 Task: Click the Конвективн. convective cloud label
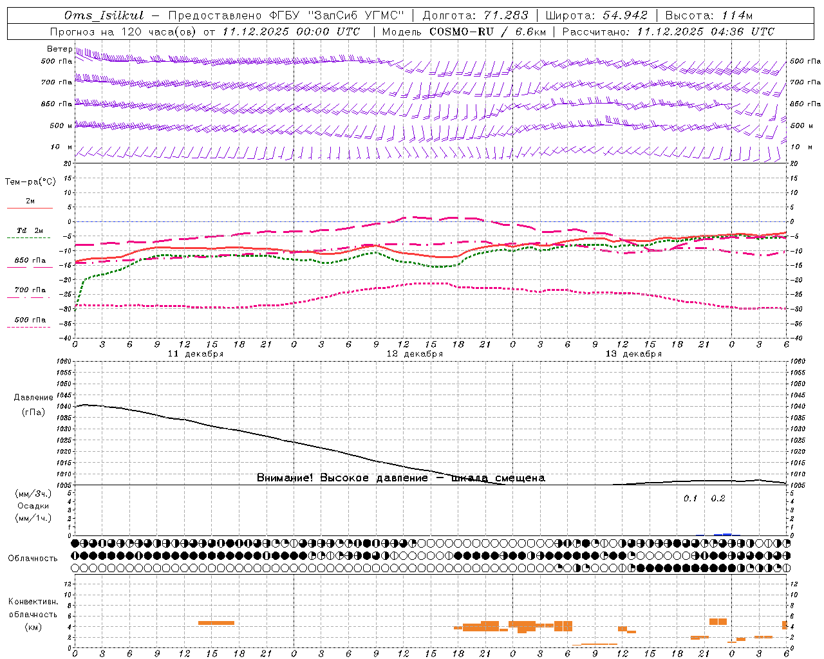pyautogui.click(x=33, y=602)
